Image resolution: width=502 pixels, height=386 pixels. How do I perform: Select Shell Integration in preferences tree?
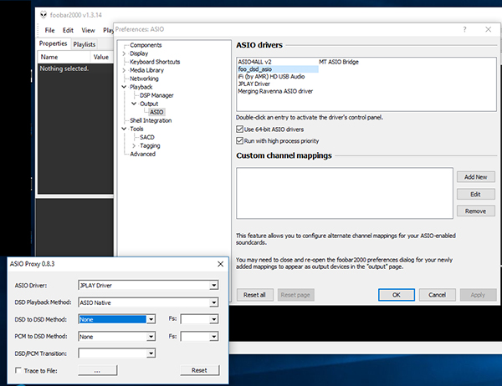point(151,120)
